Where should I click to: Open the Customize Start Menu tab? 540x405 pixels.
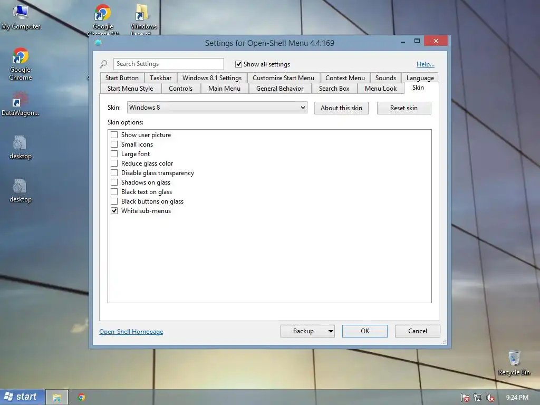(283, 78)
